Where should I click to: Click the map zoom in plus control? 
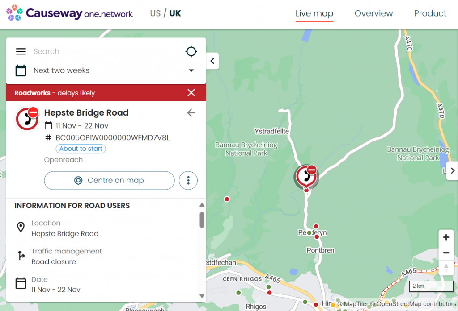tap(446, 237)
